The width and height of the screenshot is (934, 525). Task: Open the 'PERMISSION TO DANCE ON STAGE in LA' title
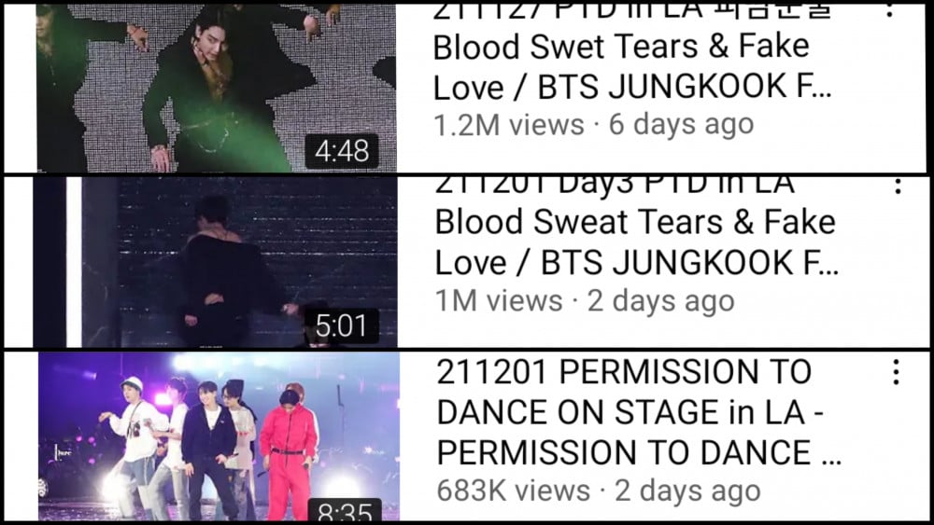pyautogui.click(x=624, y=392)
